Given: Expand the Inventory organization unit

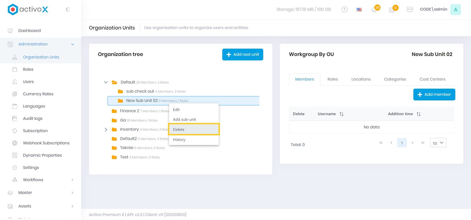Looking at the screenshot, I should click(x=106, y=130).
